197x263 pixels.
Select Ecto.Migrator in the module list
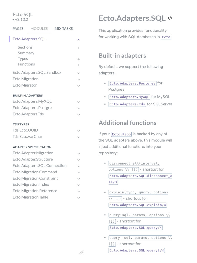click(x=25, y=85)
